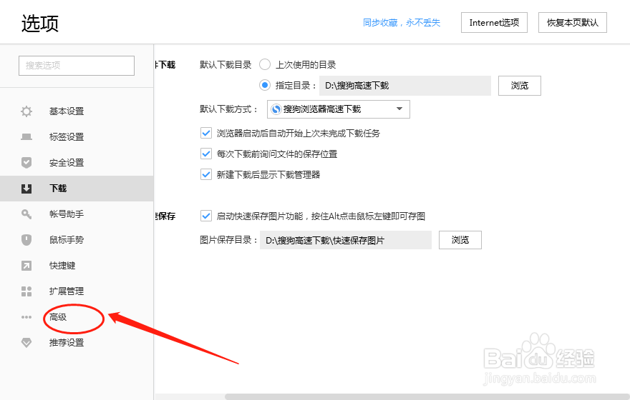Click the Sogou logo in download method box
The image size is (630, 400).
(276, 109)
